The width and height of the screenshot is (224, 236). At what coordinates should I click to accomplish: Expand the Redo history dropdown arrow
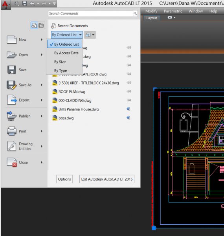coord(50,4)
